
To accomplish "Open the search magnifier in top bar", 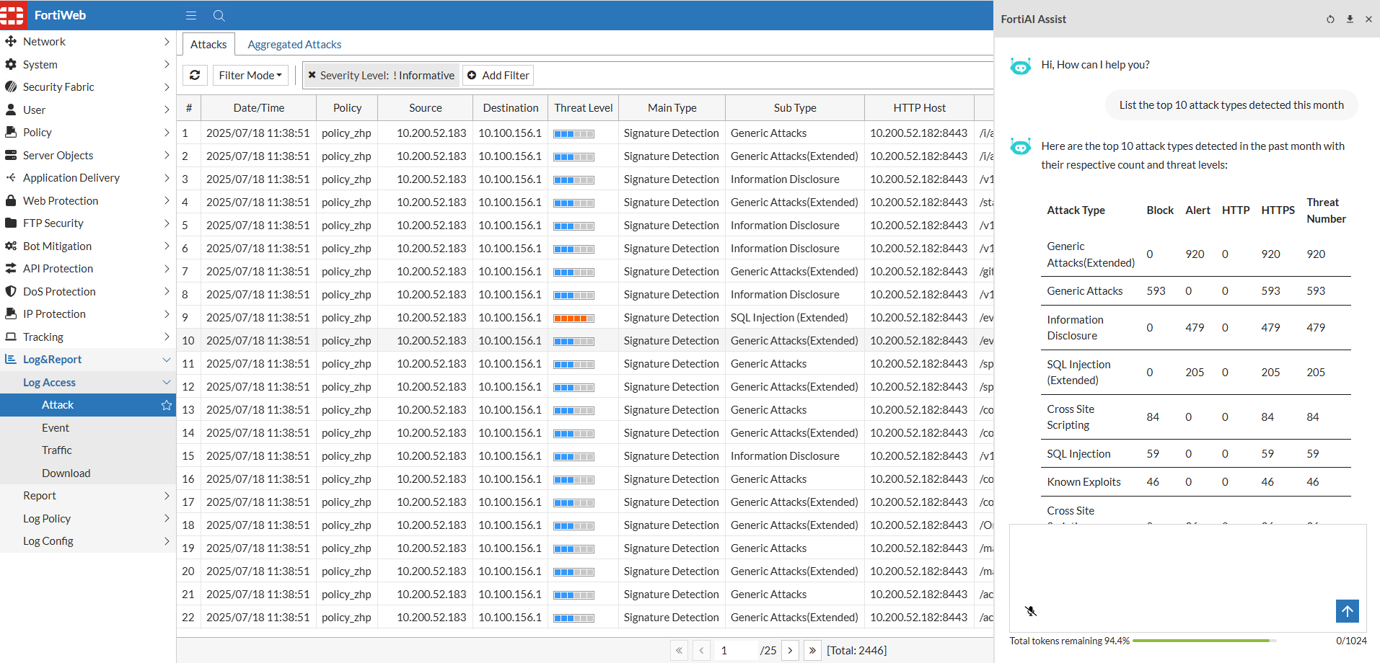I will [x=219, y=15].
